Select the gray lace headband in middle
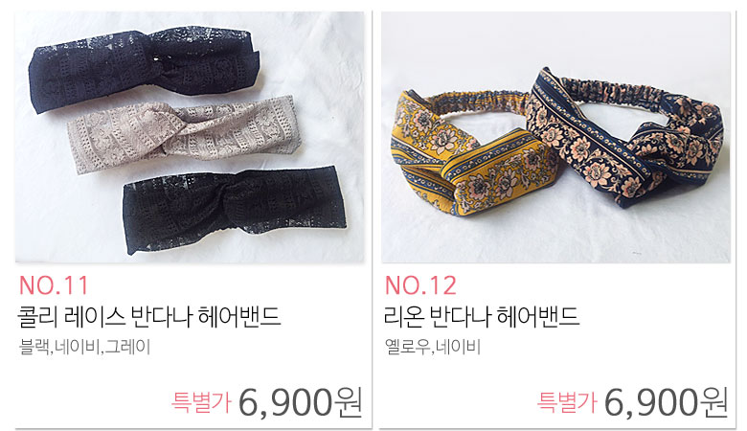This screenshot has width=747, height=431. click(x=184, y=133)
